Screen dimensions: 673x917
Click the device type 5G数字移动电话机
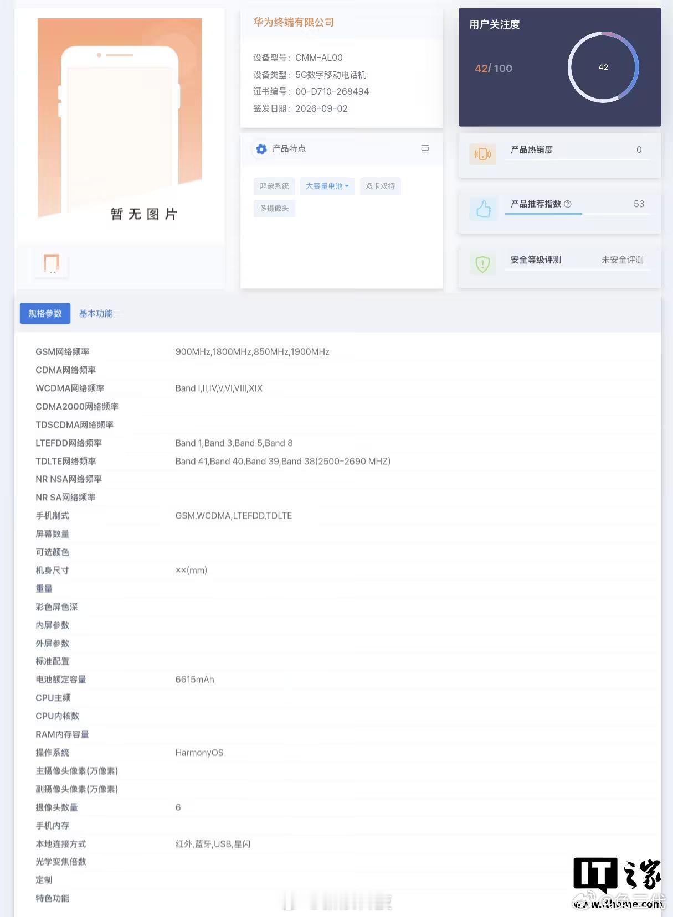coord(331,75)
